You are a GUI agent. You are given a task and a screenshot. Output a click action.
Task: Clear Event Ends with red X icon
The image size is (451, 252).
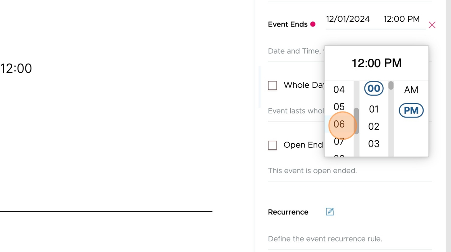[432, 25]
